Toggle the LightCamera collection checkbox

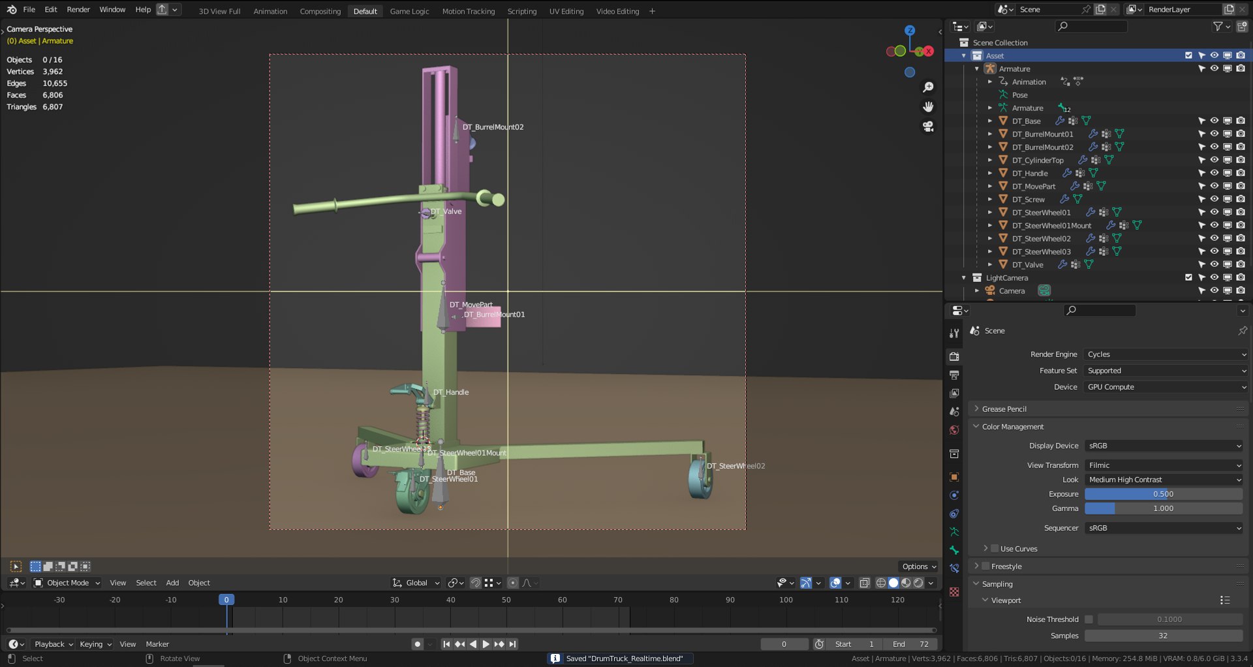pyautogui.click(x=1188, y=277)
